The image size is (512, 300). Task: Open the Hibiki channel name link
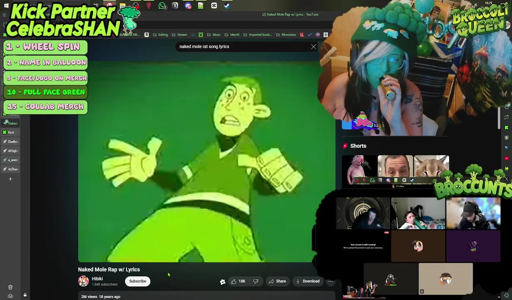(x=97, y=279)
